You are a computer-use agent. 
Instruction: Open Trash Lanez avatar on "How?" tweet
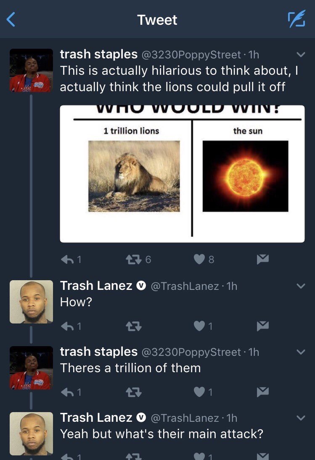32,302
